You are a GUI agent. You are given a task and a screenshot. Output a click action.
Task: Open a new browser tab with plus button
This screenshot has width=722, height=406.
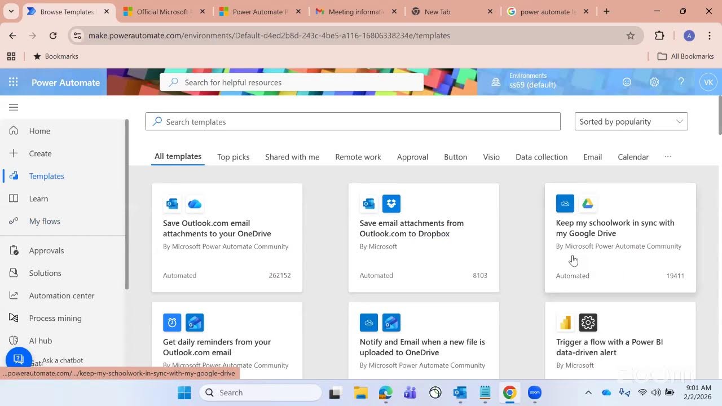(x=606, y=11)
